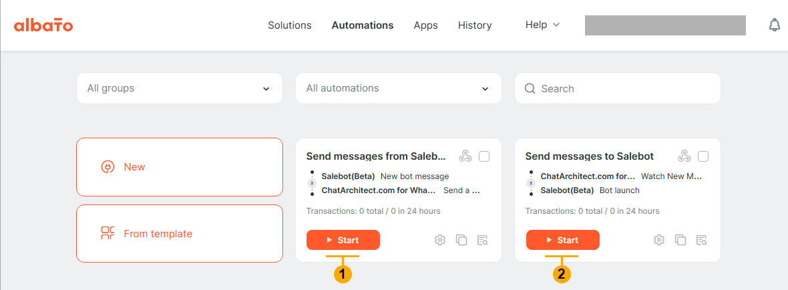Click the Salebot(Beta) New bot message step
This screenshot has height=290, width=788.
385,176
